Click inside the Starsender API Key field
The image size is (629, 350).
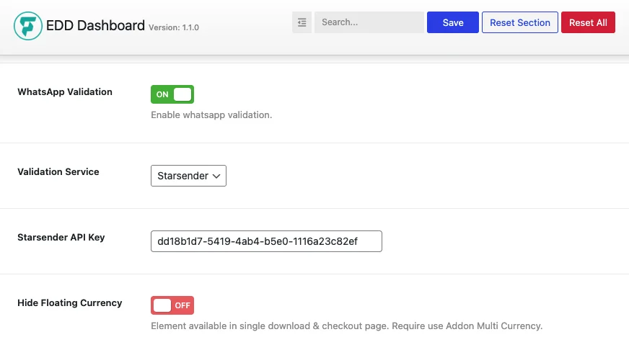point(266,241)
